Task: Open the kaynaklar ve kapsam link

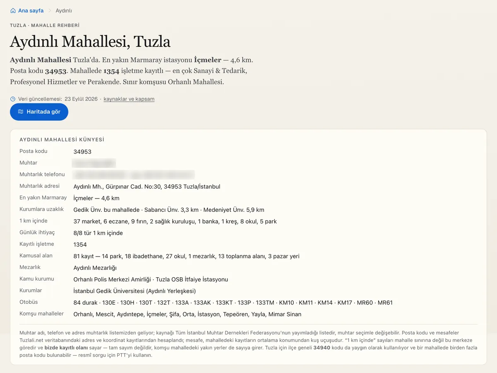Action: pos(129,99)
